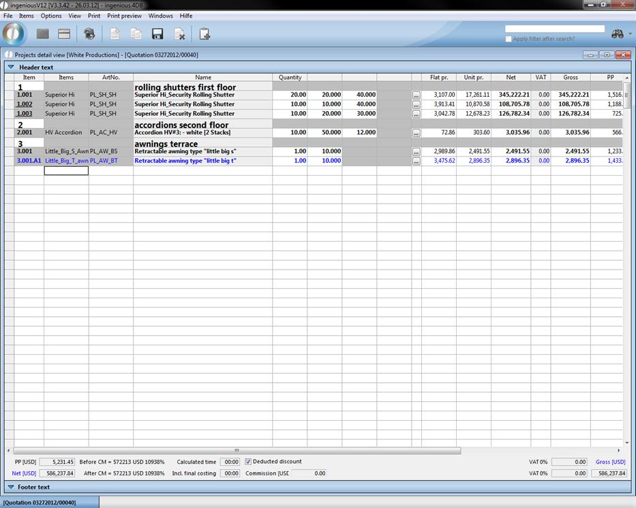Open the list view icon in toolbar
Screen dimensions: 636x508
[43, 34]
